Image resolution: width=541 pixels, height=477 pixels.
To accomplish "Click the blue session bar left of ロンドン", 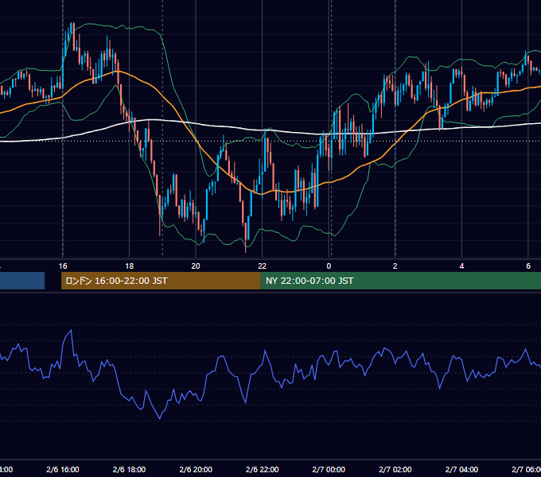I will click(x=22, y=281).
